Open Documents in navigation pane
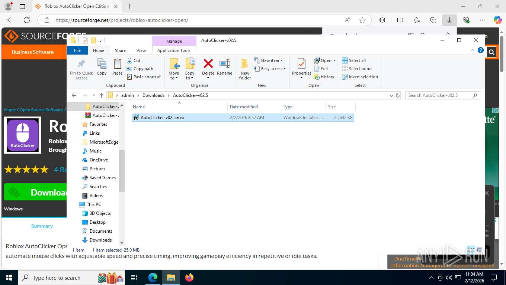Image resolution: width=506 pixels, height=285 pixels. pos(101,231)
